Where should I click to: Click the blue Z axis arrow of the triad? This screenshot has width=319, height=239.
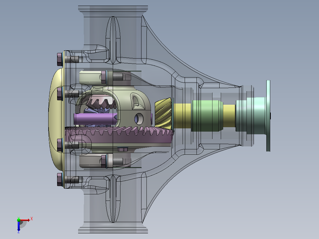tap(19, 227)
